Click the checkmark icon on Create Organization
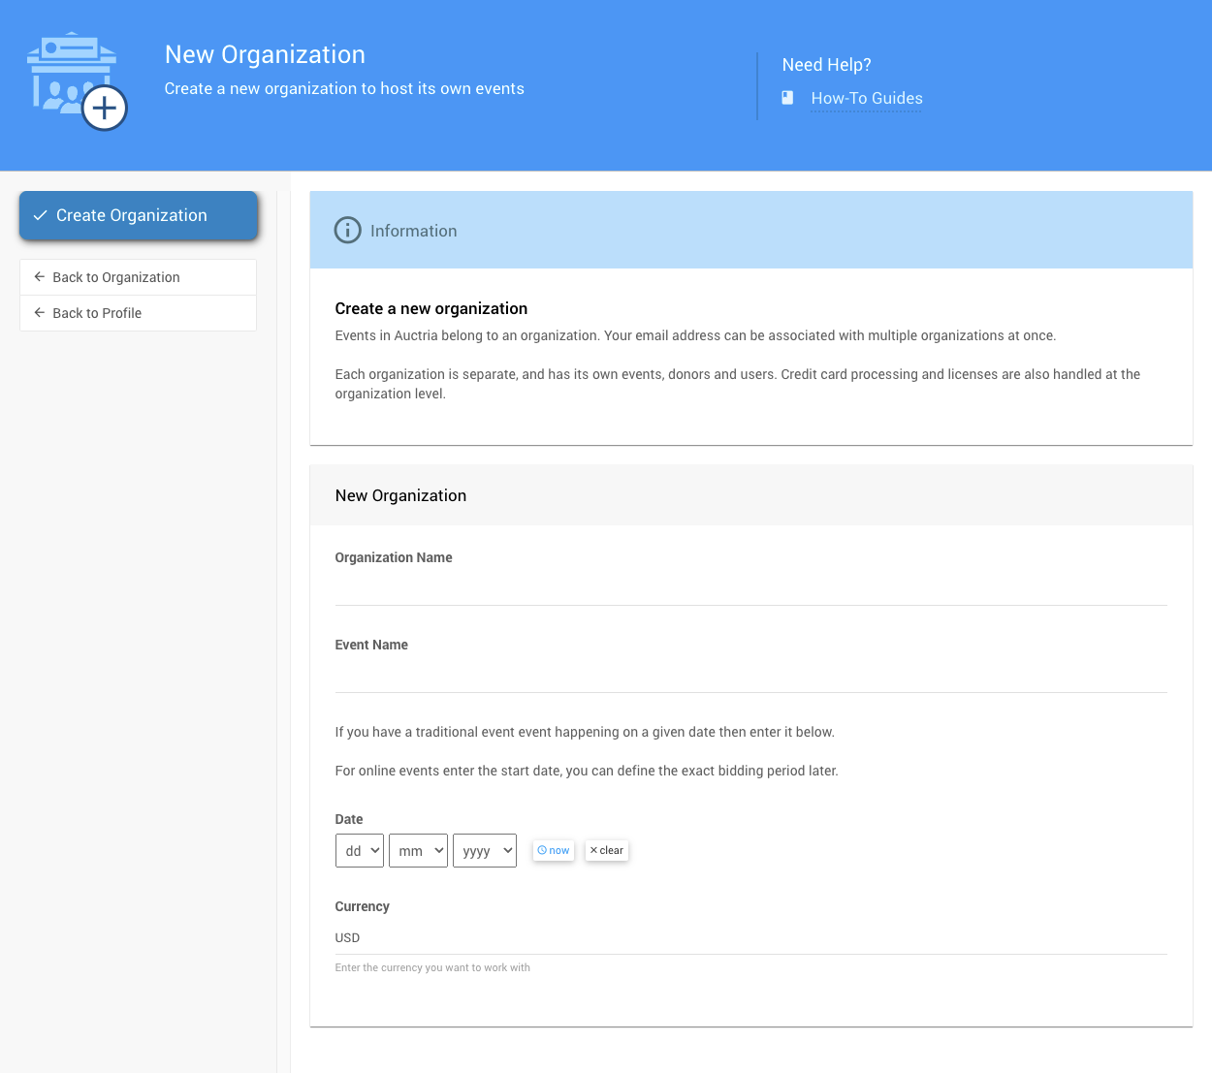This screenshot has width=1212, height=1073. (41, 215)
